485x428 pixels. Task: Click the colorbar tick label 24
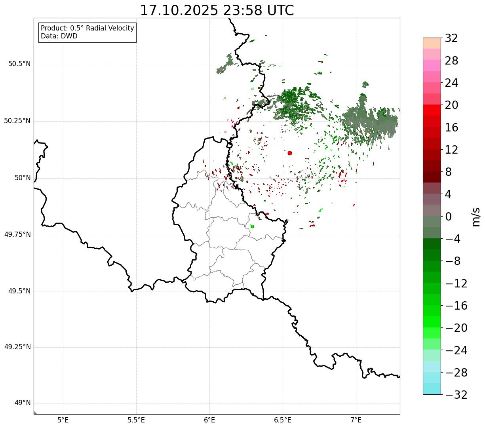(451, 83)
